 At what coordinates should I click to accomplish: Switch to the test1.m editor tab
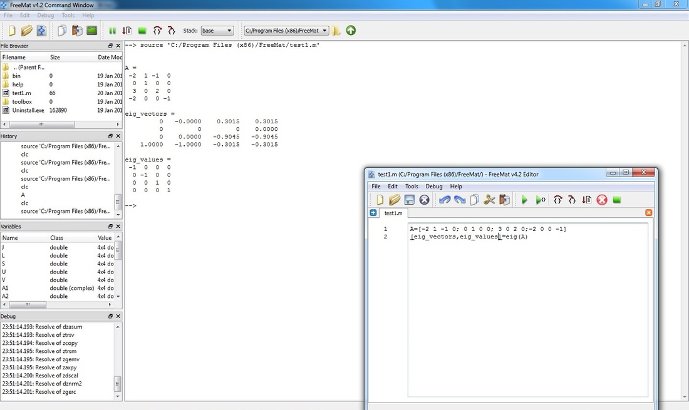pos(393,213)
